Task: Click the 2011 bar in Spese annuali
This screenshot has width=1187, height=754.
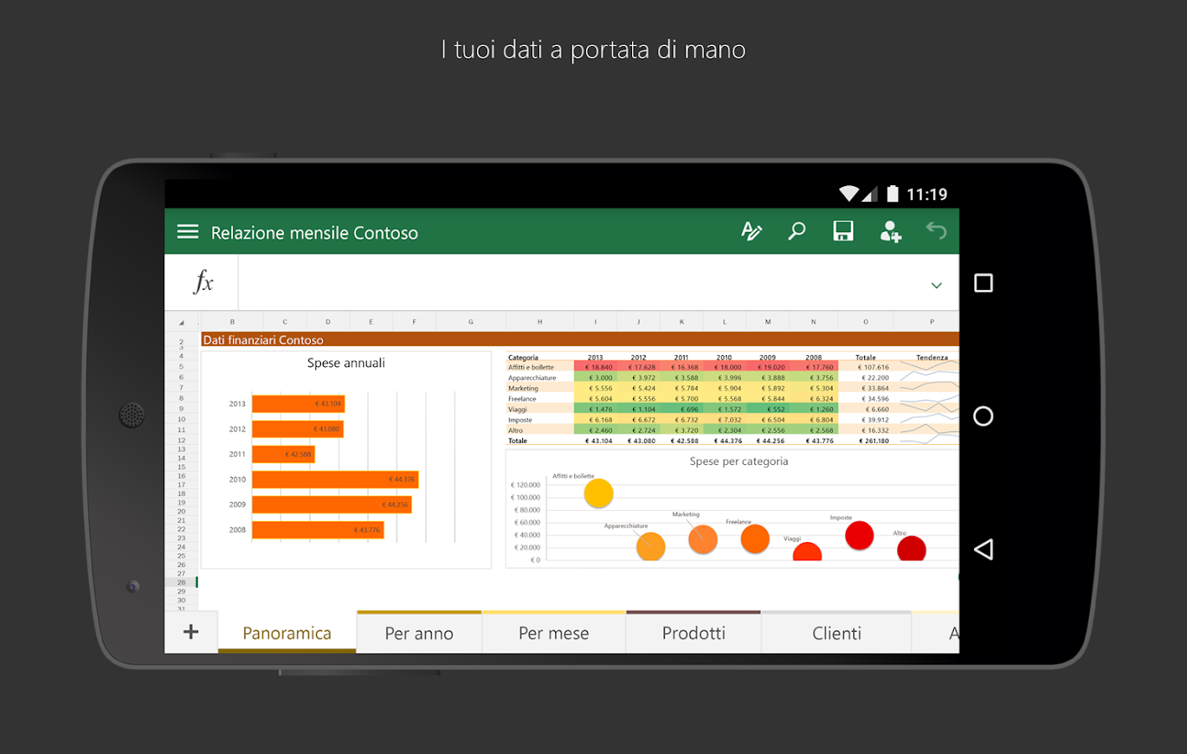Action: (x=283, y=454)
